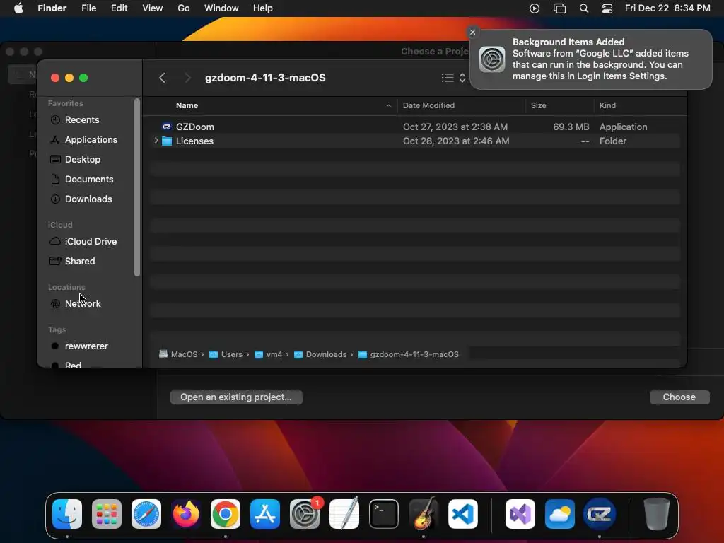The height and width of the screenshot is (543, 724).
Task: Open the Apple menu
Action: pos(18,8)
